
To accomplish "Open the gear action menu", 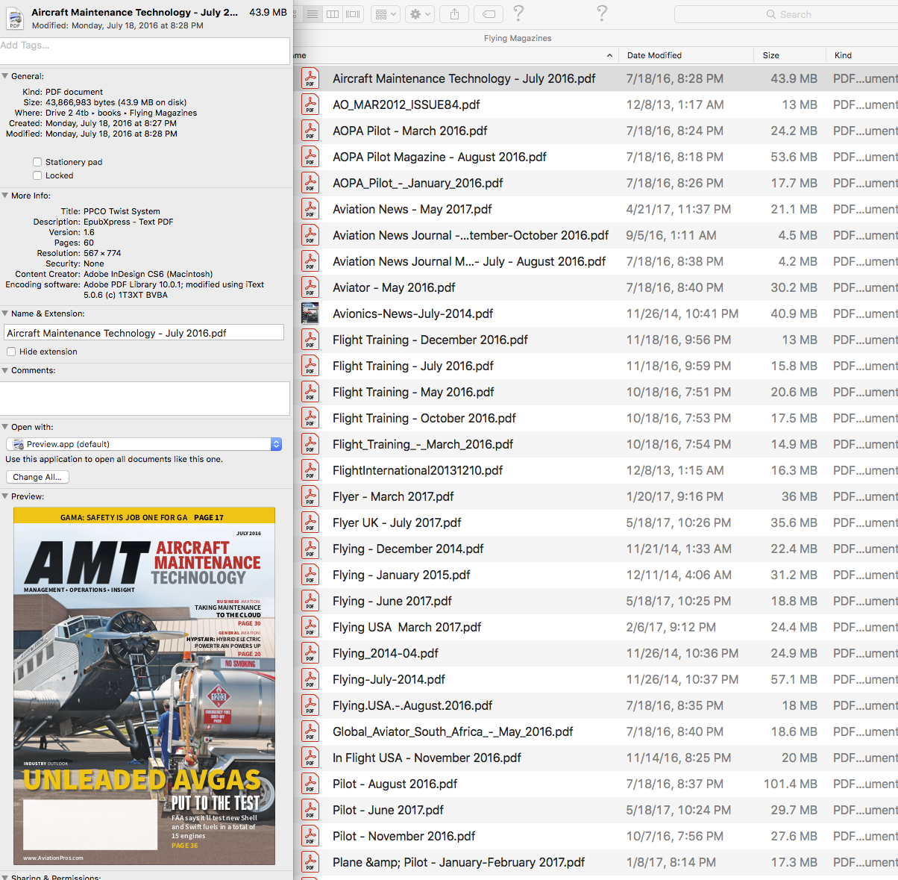I will (x=419, y=14).
